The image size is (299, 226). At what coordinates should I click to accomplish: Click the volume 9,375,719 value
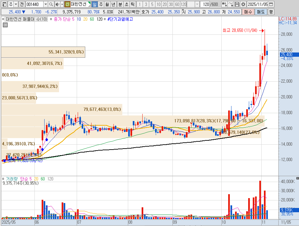pos(71,12)
